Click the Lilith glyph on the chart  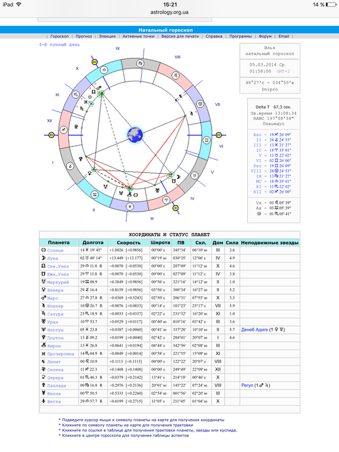(180, 96)
